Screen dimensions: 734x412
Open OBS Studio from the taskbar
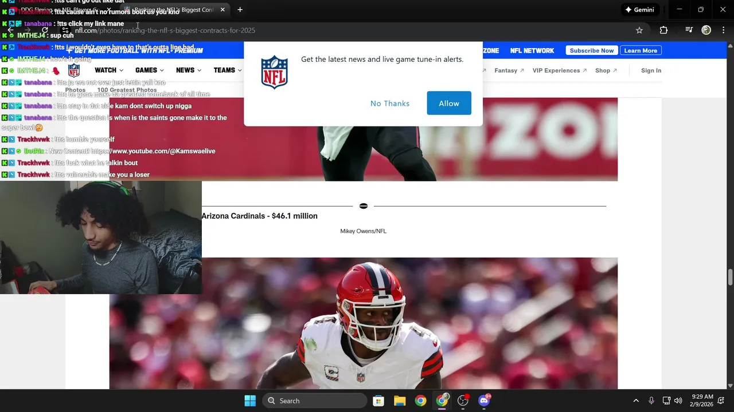click(463, 401)
